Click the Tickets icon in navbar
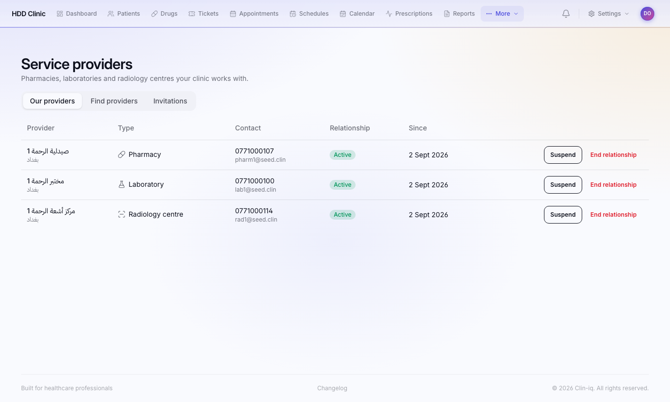The image size is (670, 402). pyautogui.click(x=192, y=14)
